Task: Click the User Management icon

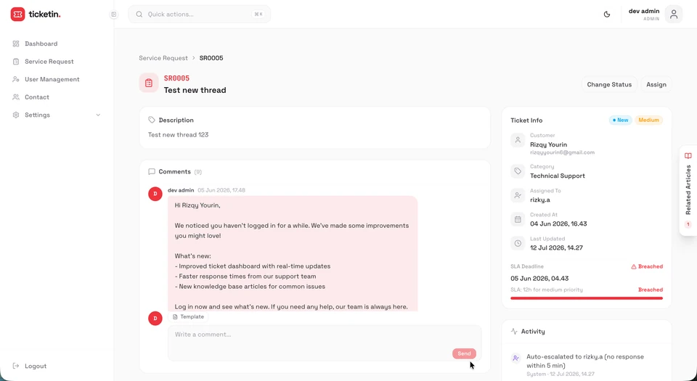Action: click(16, 79)
